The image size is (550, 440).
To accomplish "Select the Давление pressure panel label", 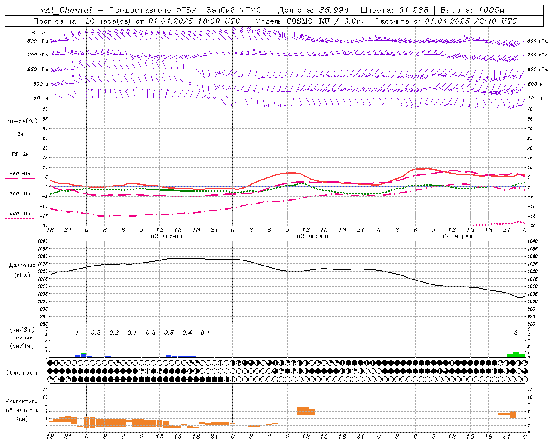I will point(22,266).
